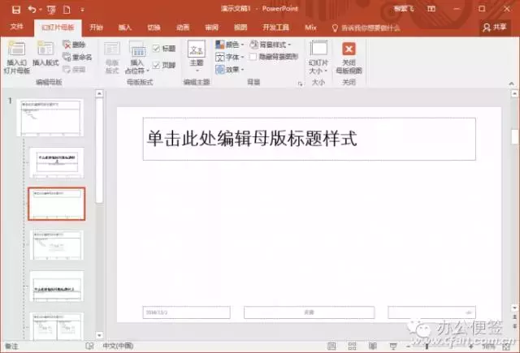
Task: Switch to the 动画 (Animations) tab
Action: (183, 28)
